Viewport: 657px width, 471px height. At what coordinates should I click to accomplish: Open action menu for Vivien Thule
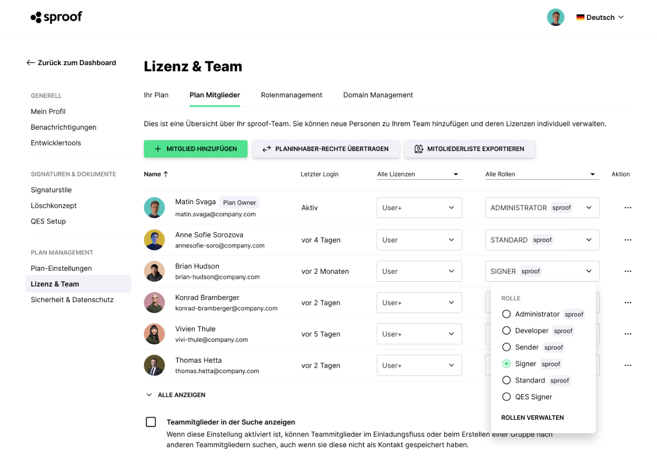point(628,334)
